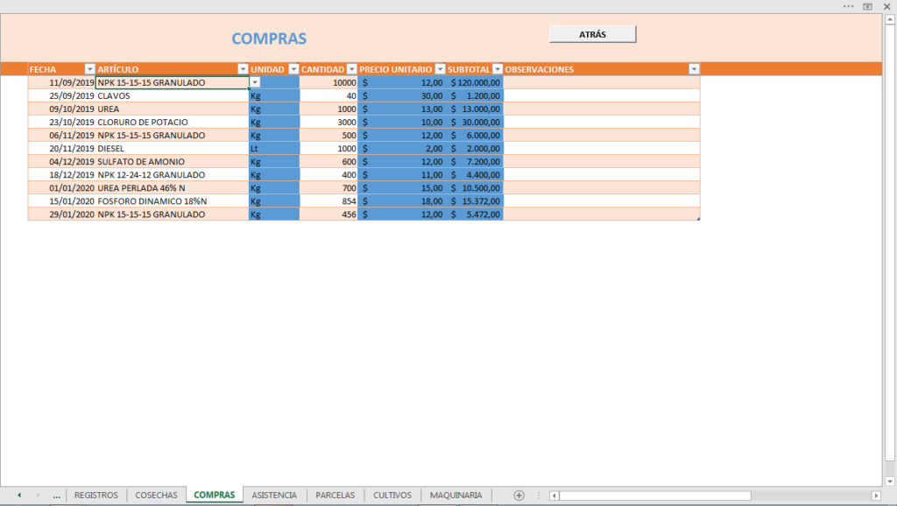The width and height of the screenshot is (897, 506).
Task: Open the UNIDAD column filter dropdown
Action: 293,69
